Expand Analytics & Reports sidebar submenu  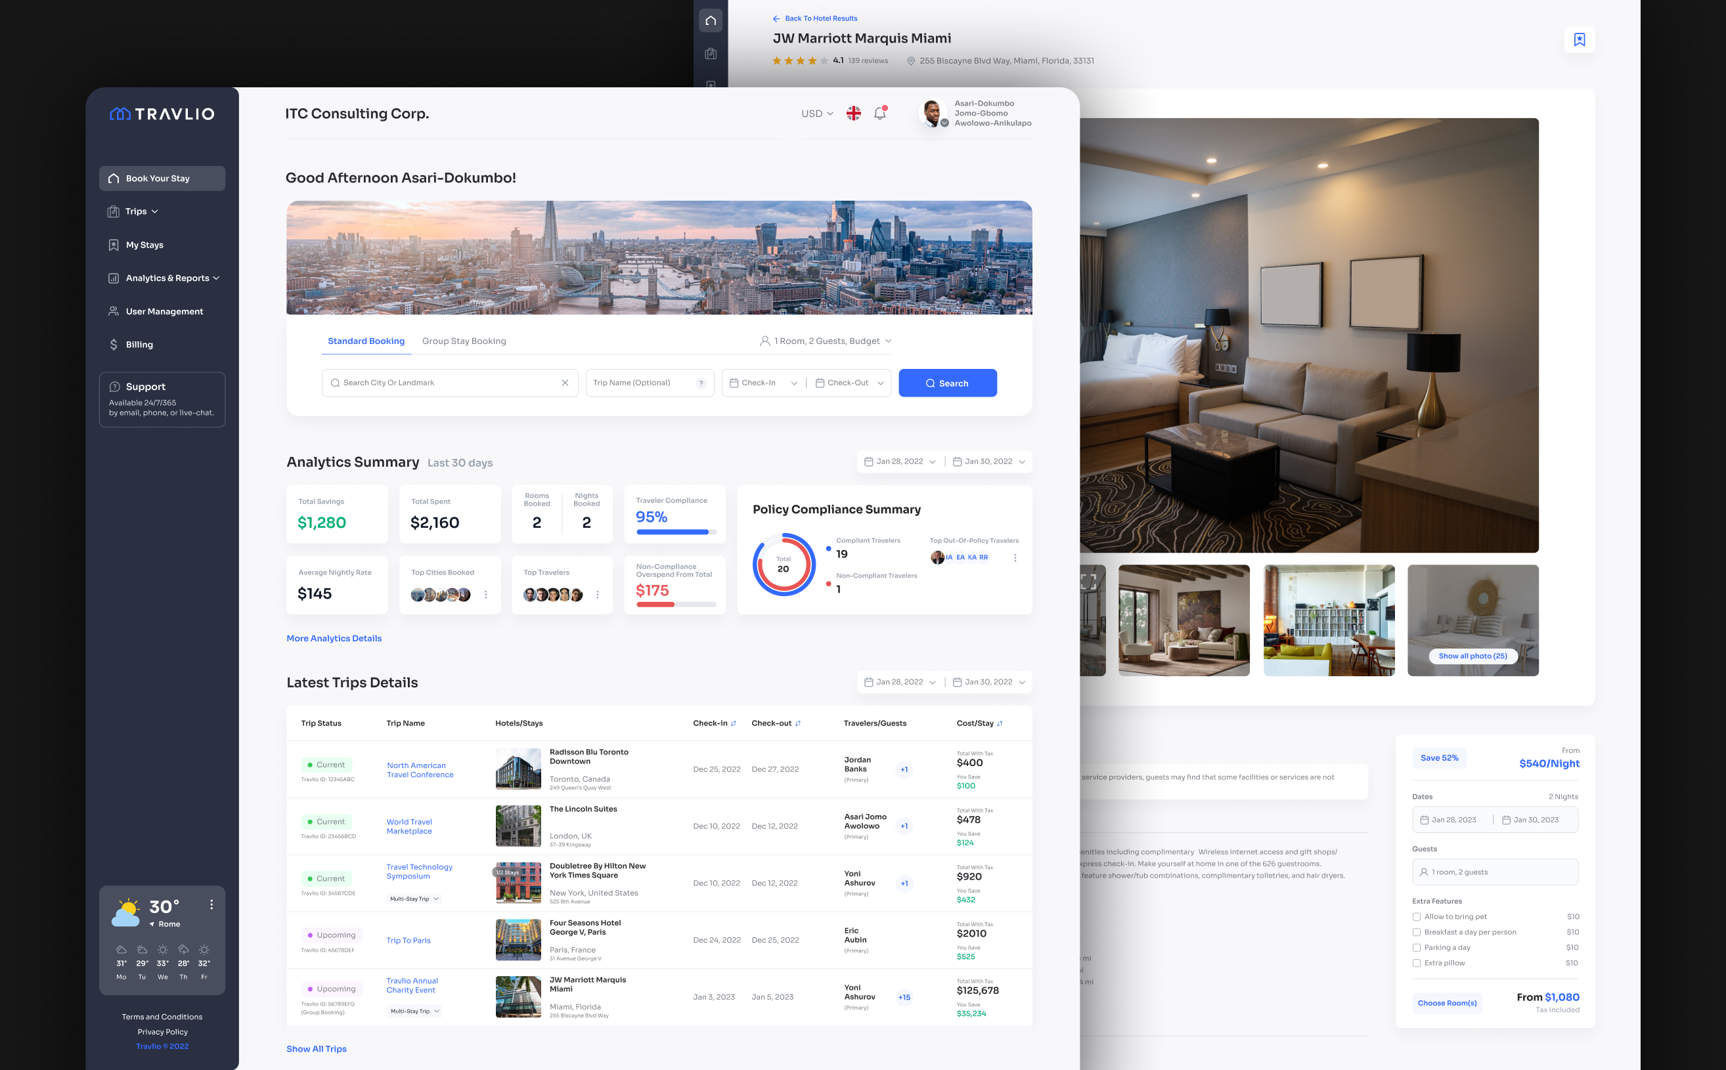(x=216, y=278)
